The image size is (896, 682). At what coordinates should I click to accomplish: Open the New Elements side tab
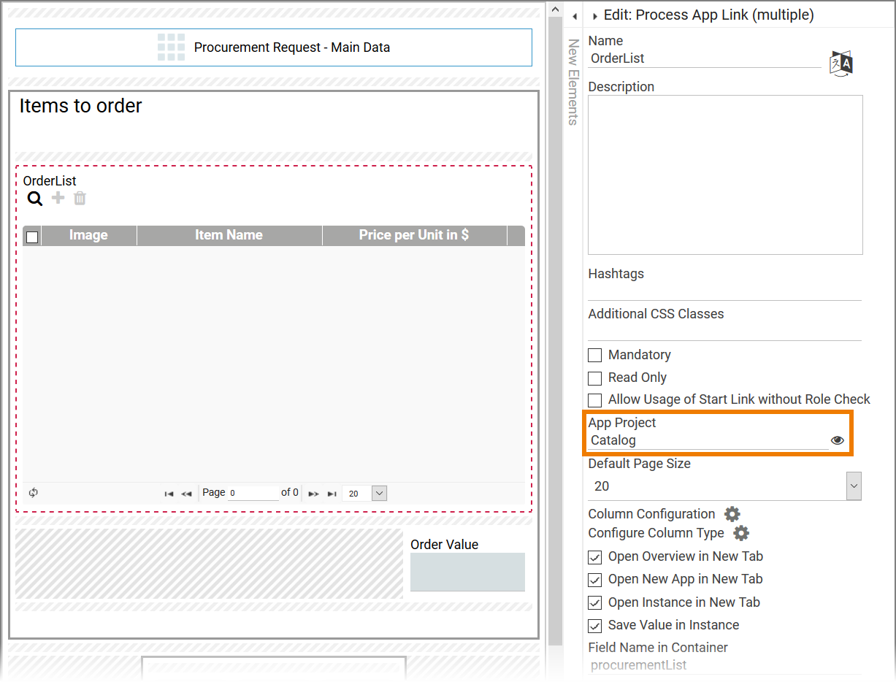(573, 82)
